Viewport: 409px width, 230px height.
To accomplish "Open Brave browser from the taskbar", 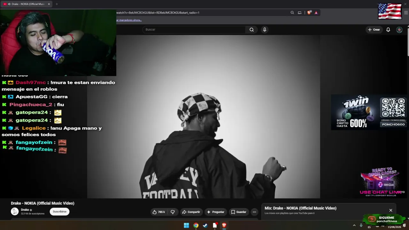I will tap(224, 226).
